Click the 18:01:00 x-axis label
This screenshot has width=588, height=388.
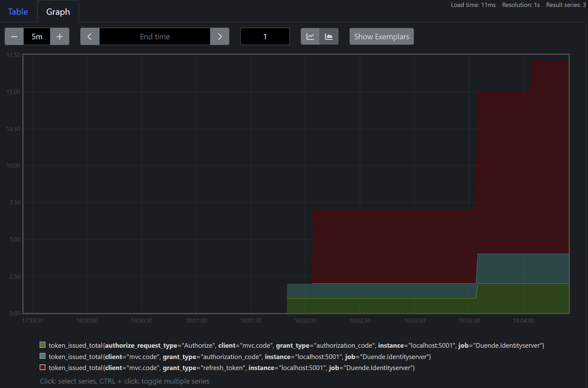click(x=196, y=321)
